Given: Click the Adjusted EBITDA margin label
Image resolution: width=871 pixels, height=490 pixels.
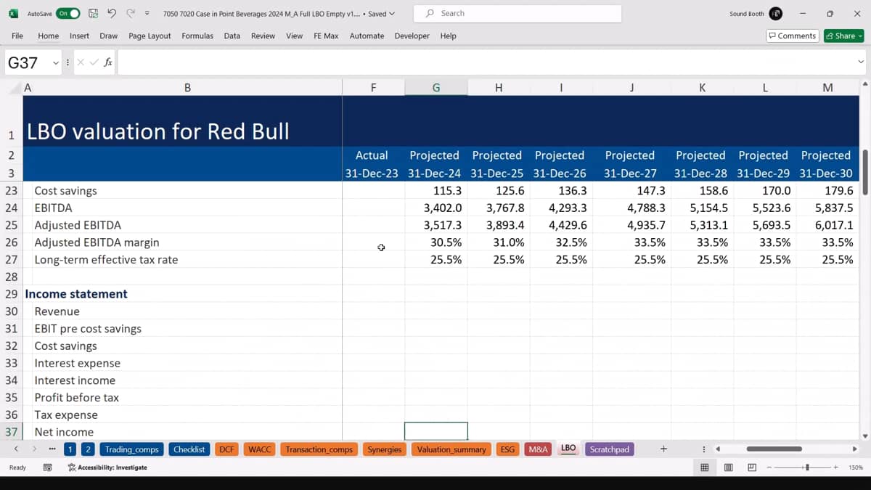Looking at the screenshot, I should [97, 242].
